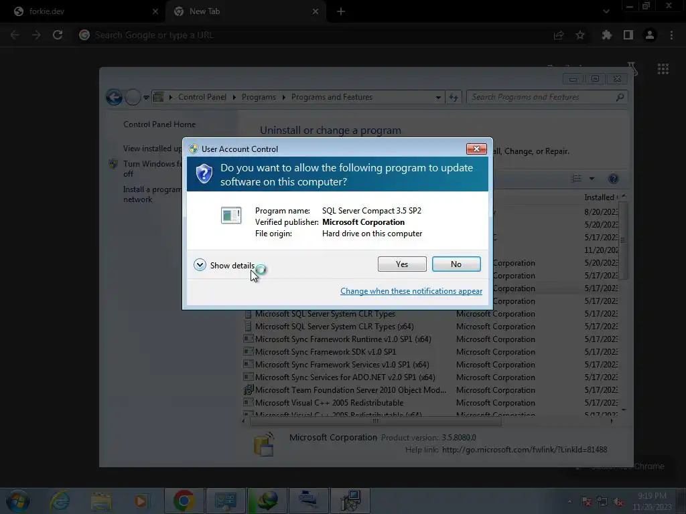Expand Show details in UAC dialog
This screenshot has height=514, width=686.
[x=224, y=265]
